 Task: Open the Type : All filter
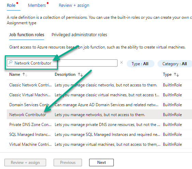point(140,64)
